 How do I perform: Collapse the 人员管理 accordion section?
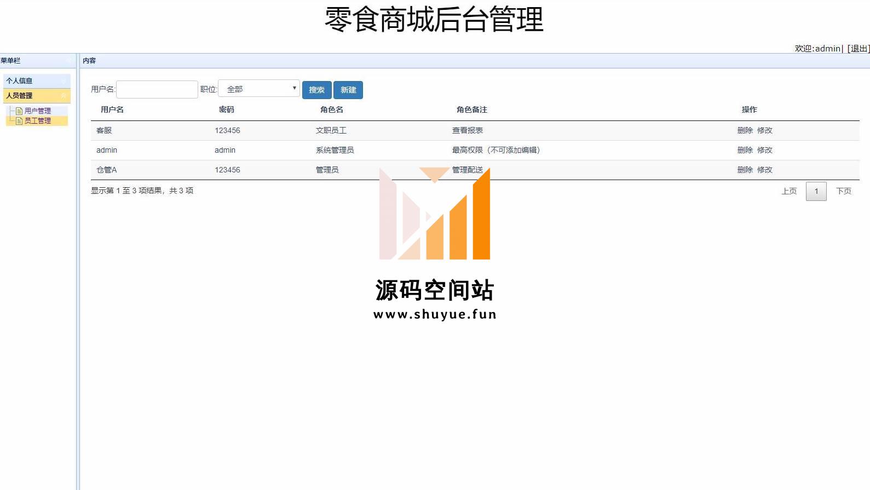click(x=37, y=95)
